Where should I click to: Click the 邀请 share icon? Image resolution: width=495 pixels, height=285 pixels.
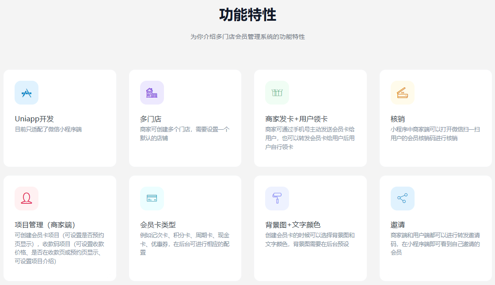(402, 199)
